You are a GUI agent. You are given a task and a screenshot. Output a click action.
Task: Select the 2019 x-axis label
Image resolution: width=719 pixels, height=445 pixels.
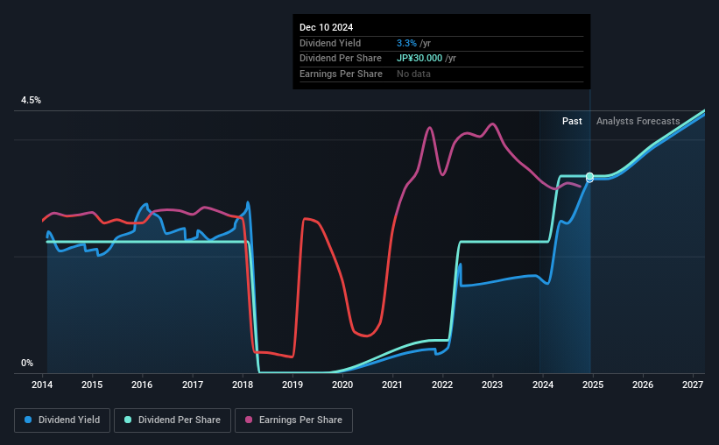[x=293, y=385]
